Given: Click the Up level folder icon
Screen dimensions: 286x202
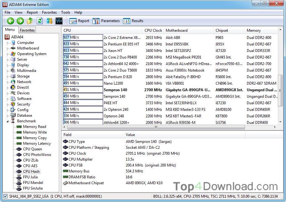Looking at the screenshot, I should (x=30, y=21).
